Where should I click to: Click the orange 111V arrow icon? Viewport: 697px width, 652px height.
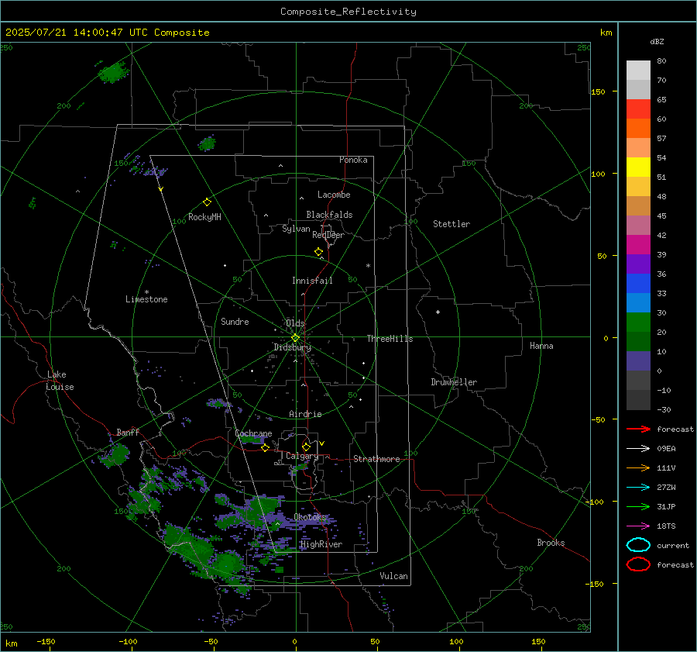pyautogui.click(x=638, y=467)
